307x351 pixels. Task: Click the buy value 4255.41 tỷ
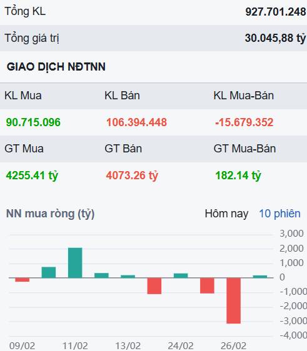[32, 175]
